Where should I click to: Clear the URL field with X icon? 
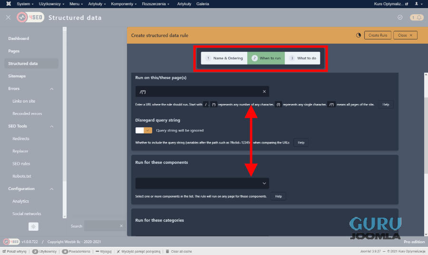point(264,92)
